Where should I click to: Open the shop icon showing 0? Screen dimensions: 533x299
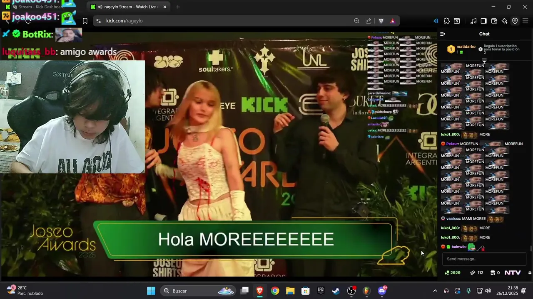[495, 273]
